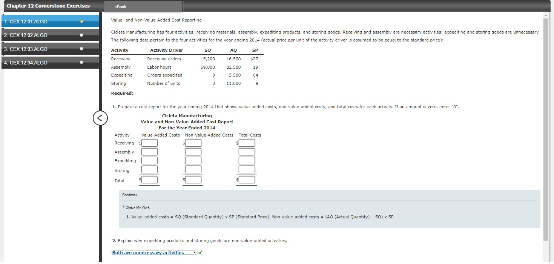Click status dot beside CEX.12.04.ALGO
The image size is (554, 264).
(x=81, y=63)
